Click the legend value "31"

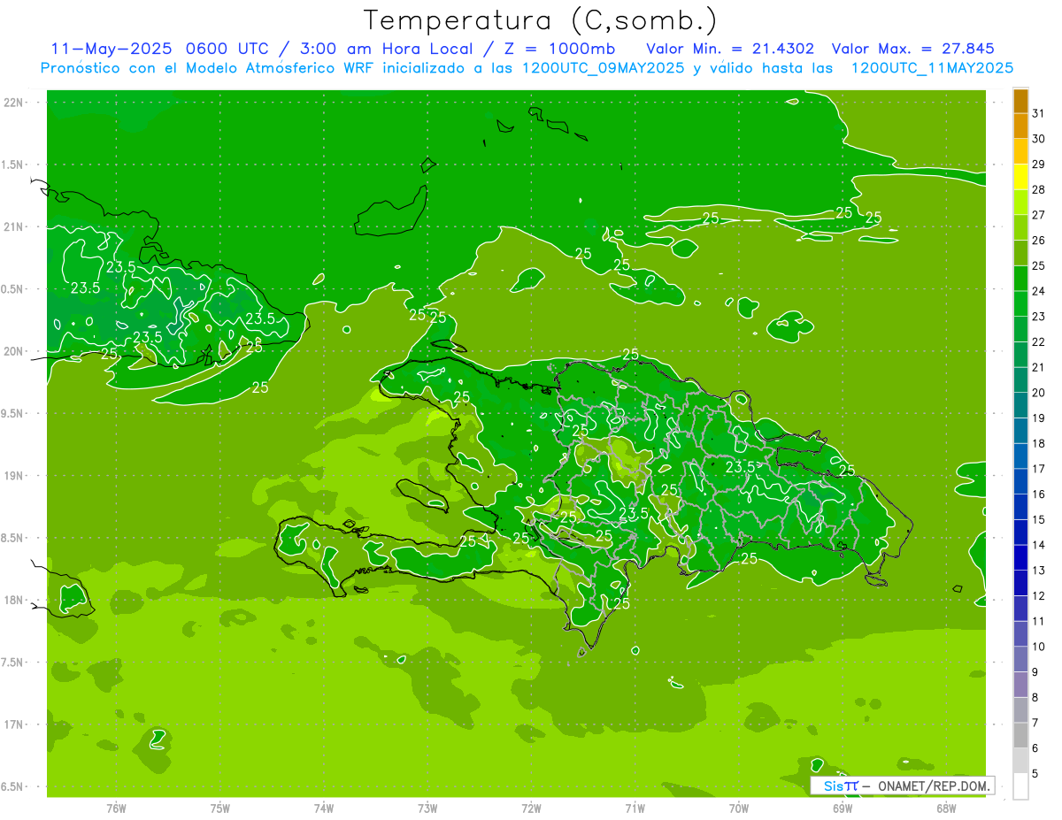pos(1038,113)
